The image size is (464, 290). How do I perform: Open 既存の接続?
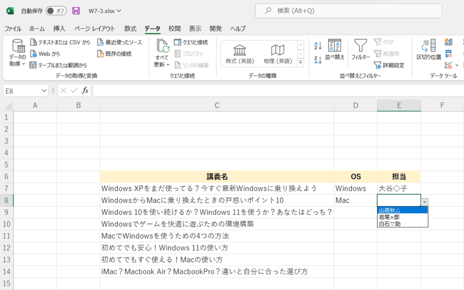(114, 54)
